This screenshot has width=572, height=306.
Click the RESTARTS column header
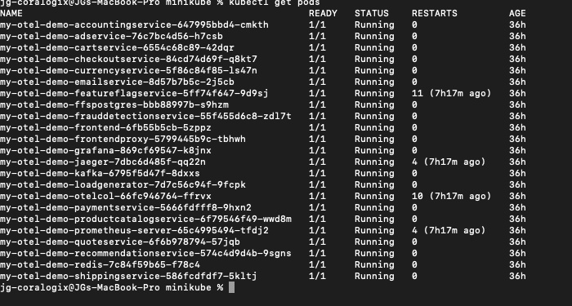click(x=435, y=14)
